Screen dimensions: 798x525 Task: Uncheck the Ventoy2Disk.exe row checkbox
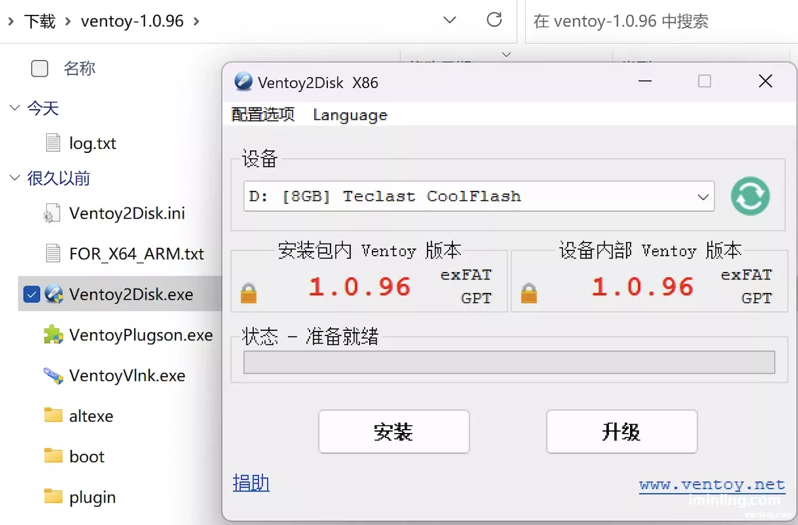[x=32, y=294]
